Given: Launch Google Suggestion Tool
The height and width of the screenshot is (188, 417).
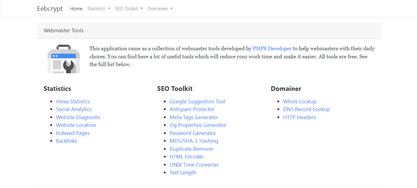Looking at the screenshot, I should click(197, 101).
